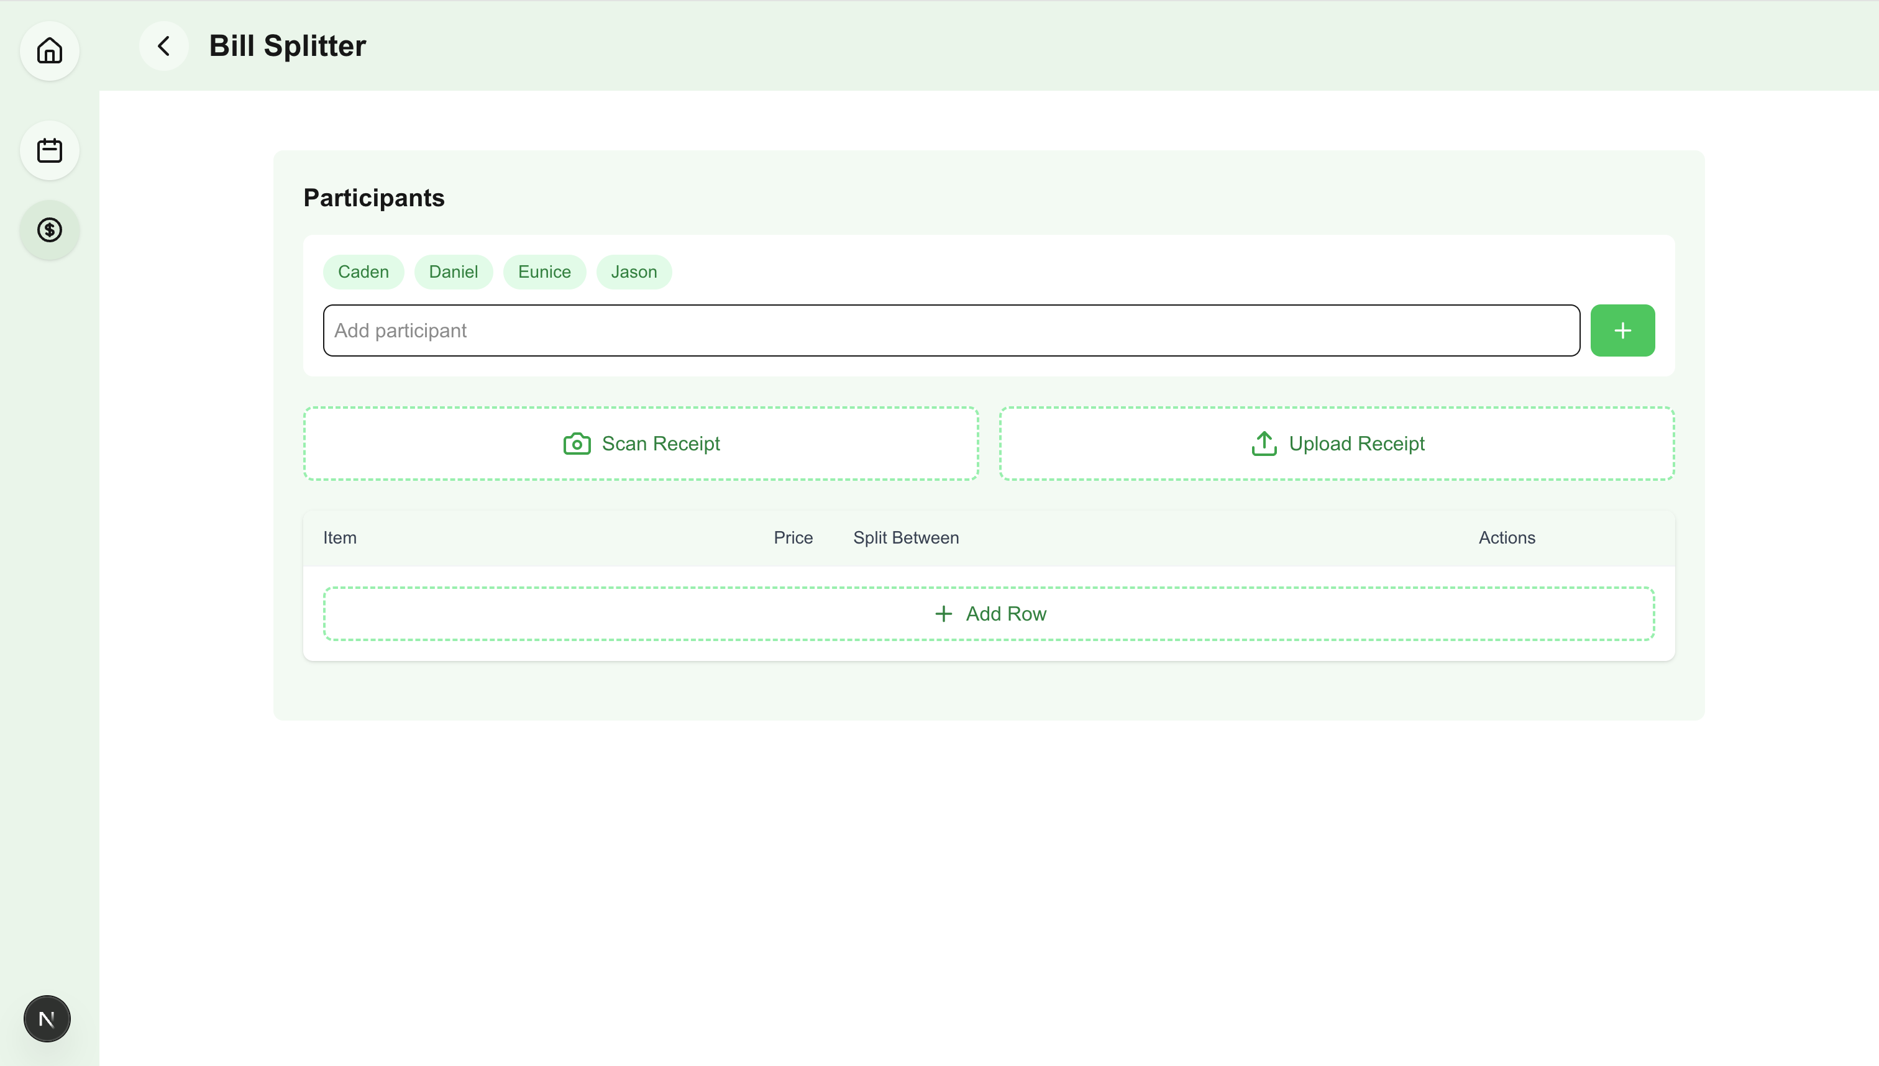Screen dimensions: 1879x1066
Task: Click the plus icon beside Add Row
Action: coord(943,614)
